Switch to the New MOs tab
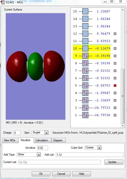 pyautogui.click(x=10, y=140)
